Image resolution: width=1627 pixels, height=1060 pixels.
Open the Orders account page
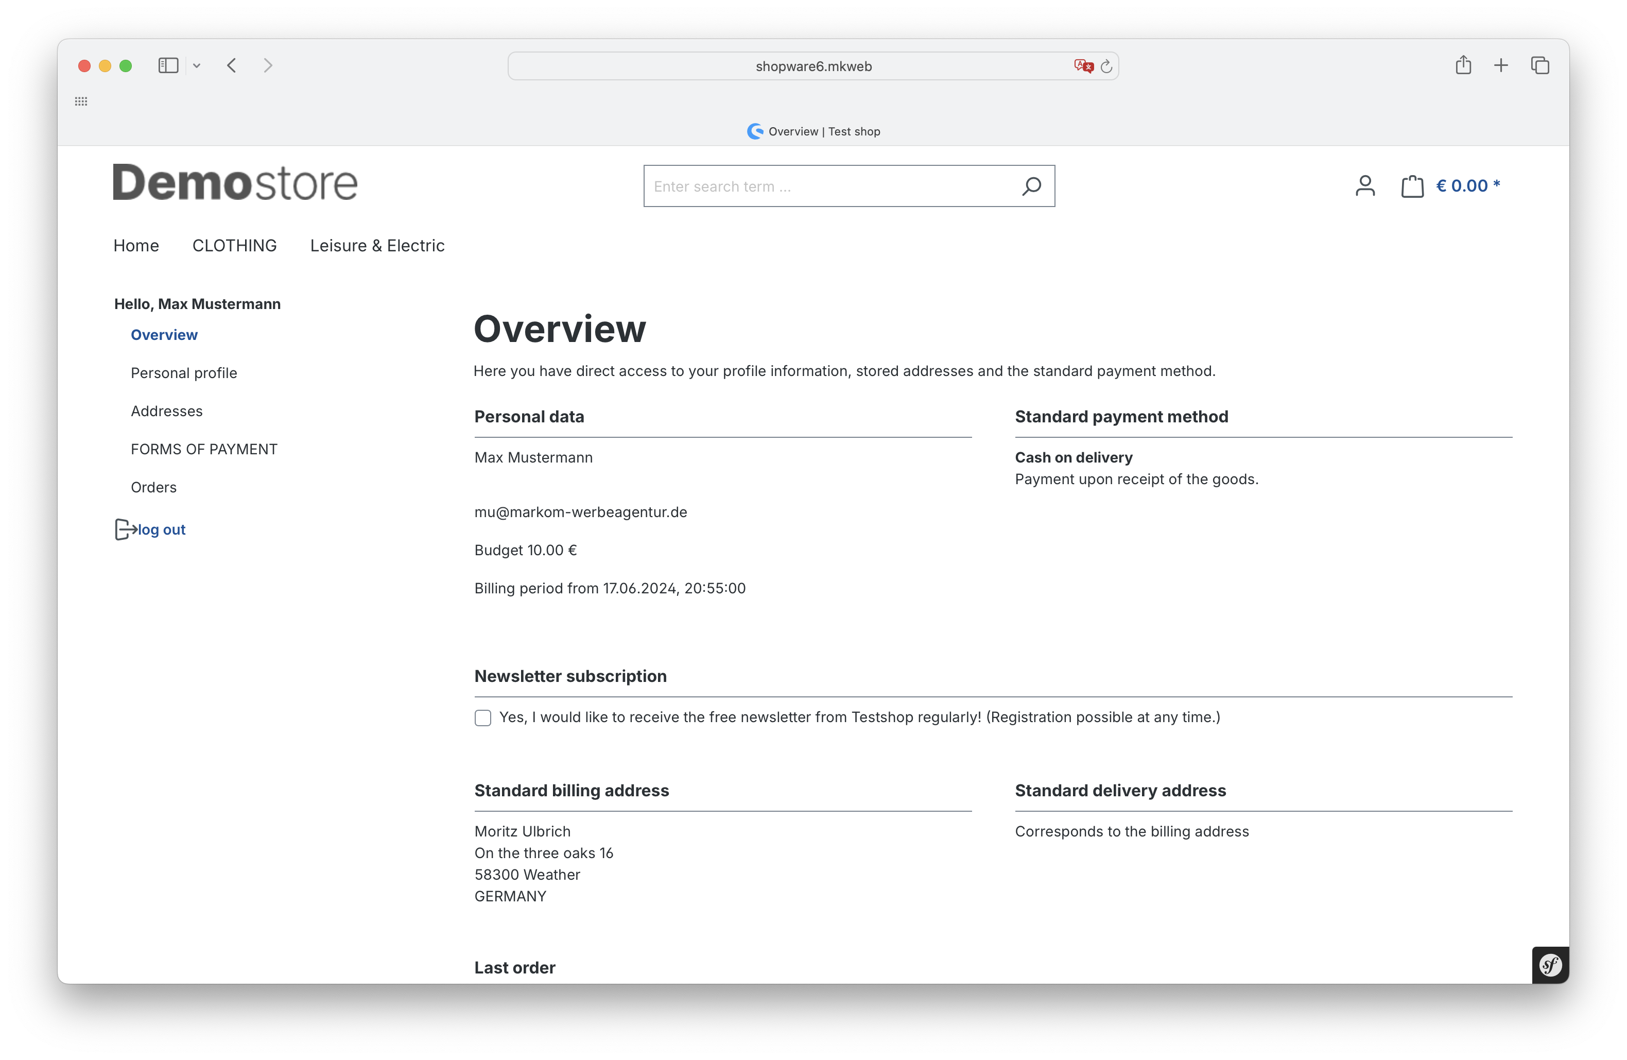click(154, 487)
